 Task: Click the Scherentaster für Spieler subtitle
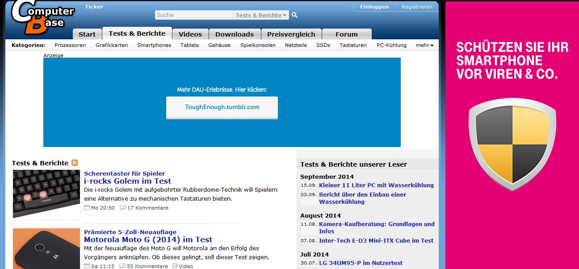(124, 173)
